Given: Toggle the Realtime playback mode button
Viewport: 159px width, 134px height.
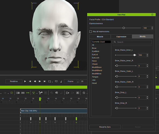Looking at the screenshot, I should point(14,81).
